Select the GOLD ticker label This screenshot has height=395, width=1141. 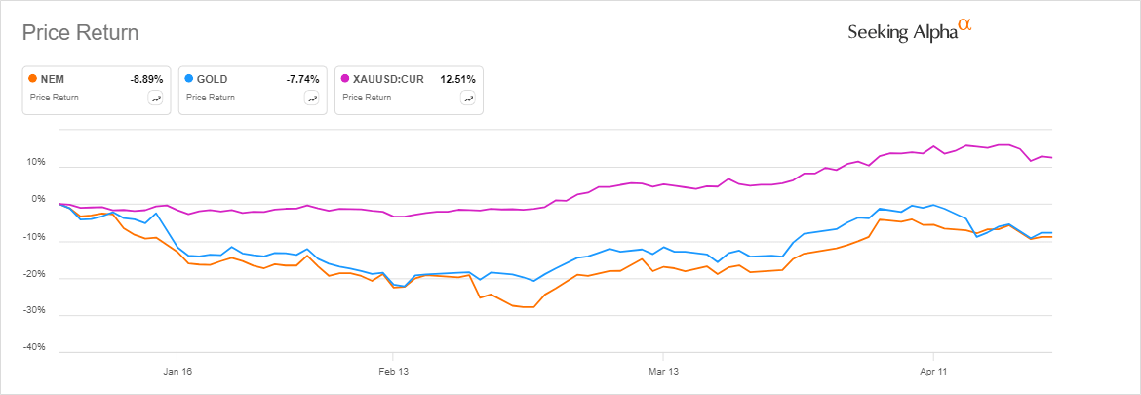click(x=213, y=79)
